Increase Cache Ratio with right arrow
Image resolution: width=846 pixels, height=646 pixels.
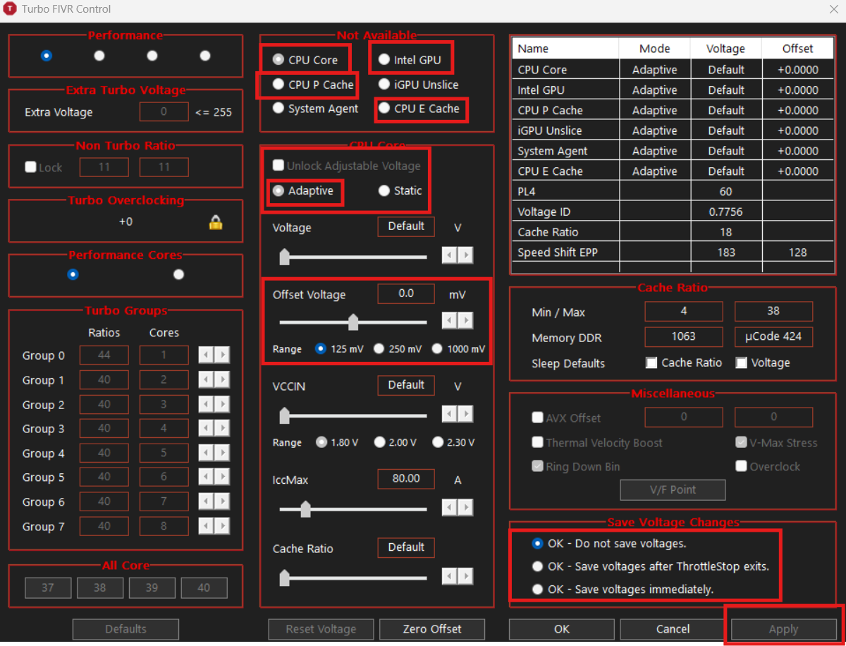pos(465,576)
